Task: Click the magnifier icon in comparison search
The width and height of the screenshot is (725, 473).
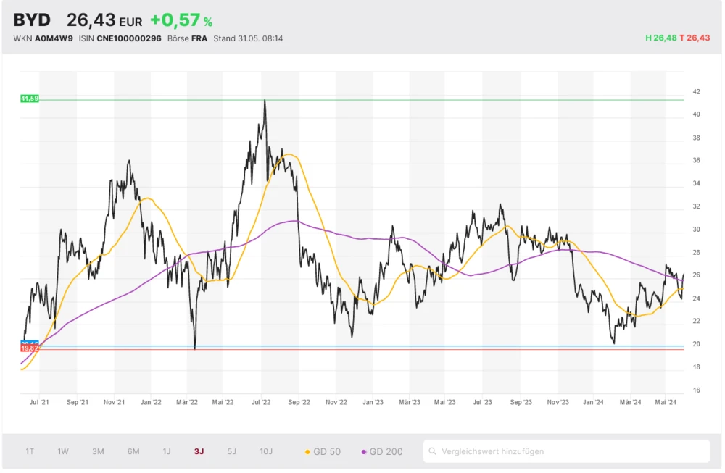Action: [432, 451]
